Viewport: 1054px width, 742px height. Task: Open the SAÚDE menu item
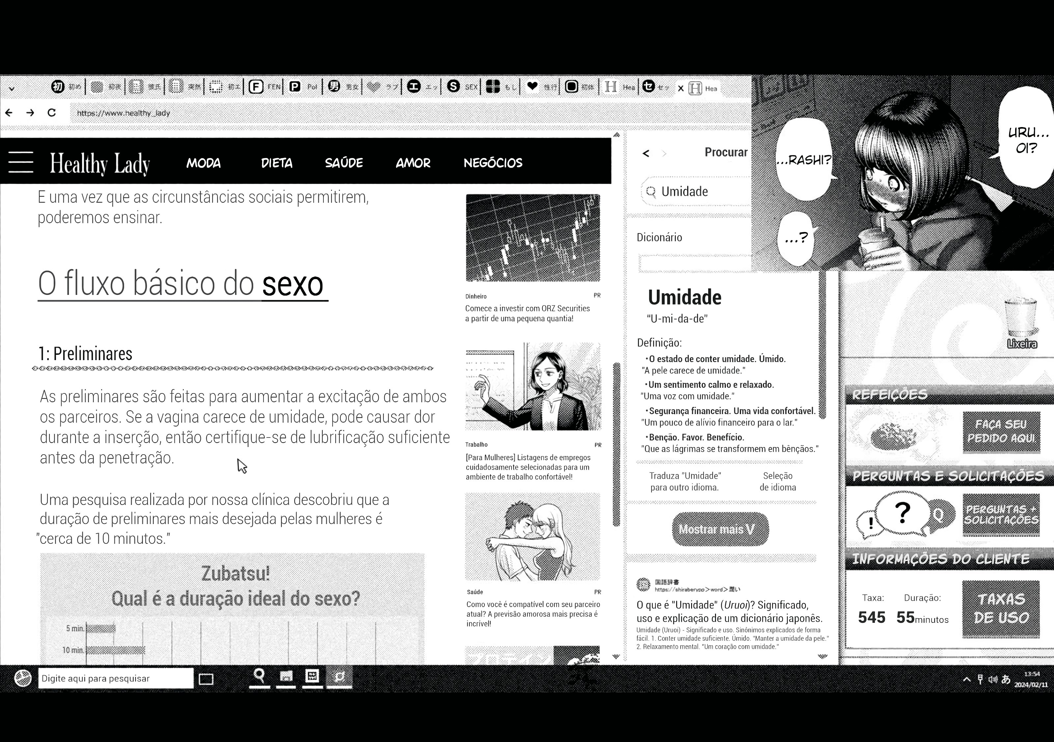[344, 163]
